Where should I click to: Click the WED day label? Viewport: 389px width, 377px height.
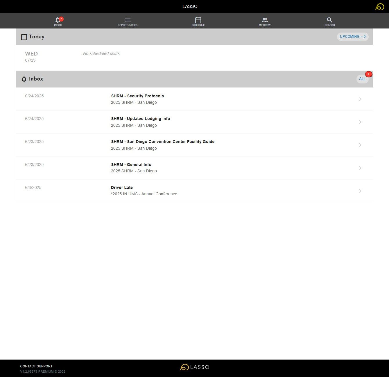pyautogui.click(x=31, y=54)
